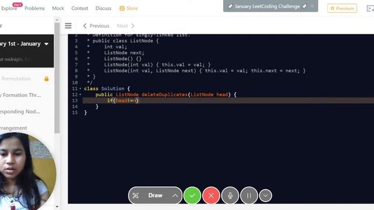
Task: Open the terminal playground icon at top right
Action: pyautogui.click(x=370, y=9)
